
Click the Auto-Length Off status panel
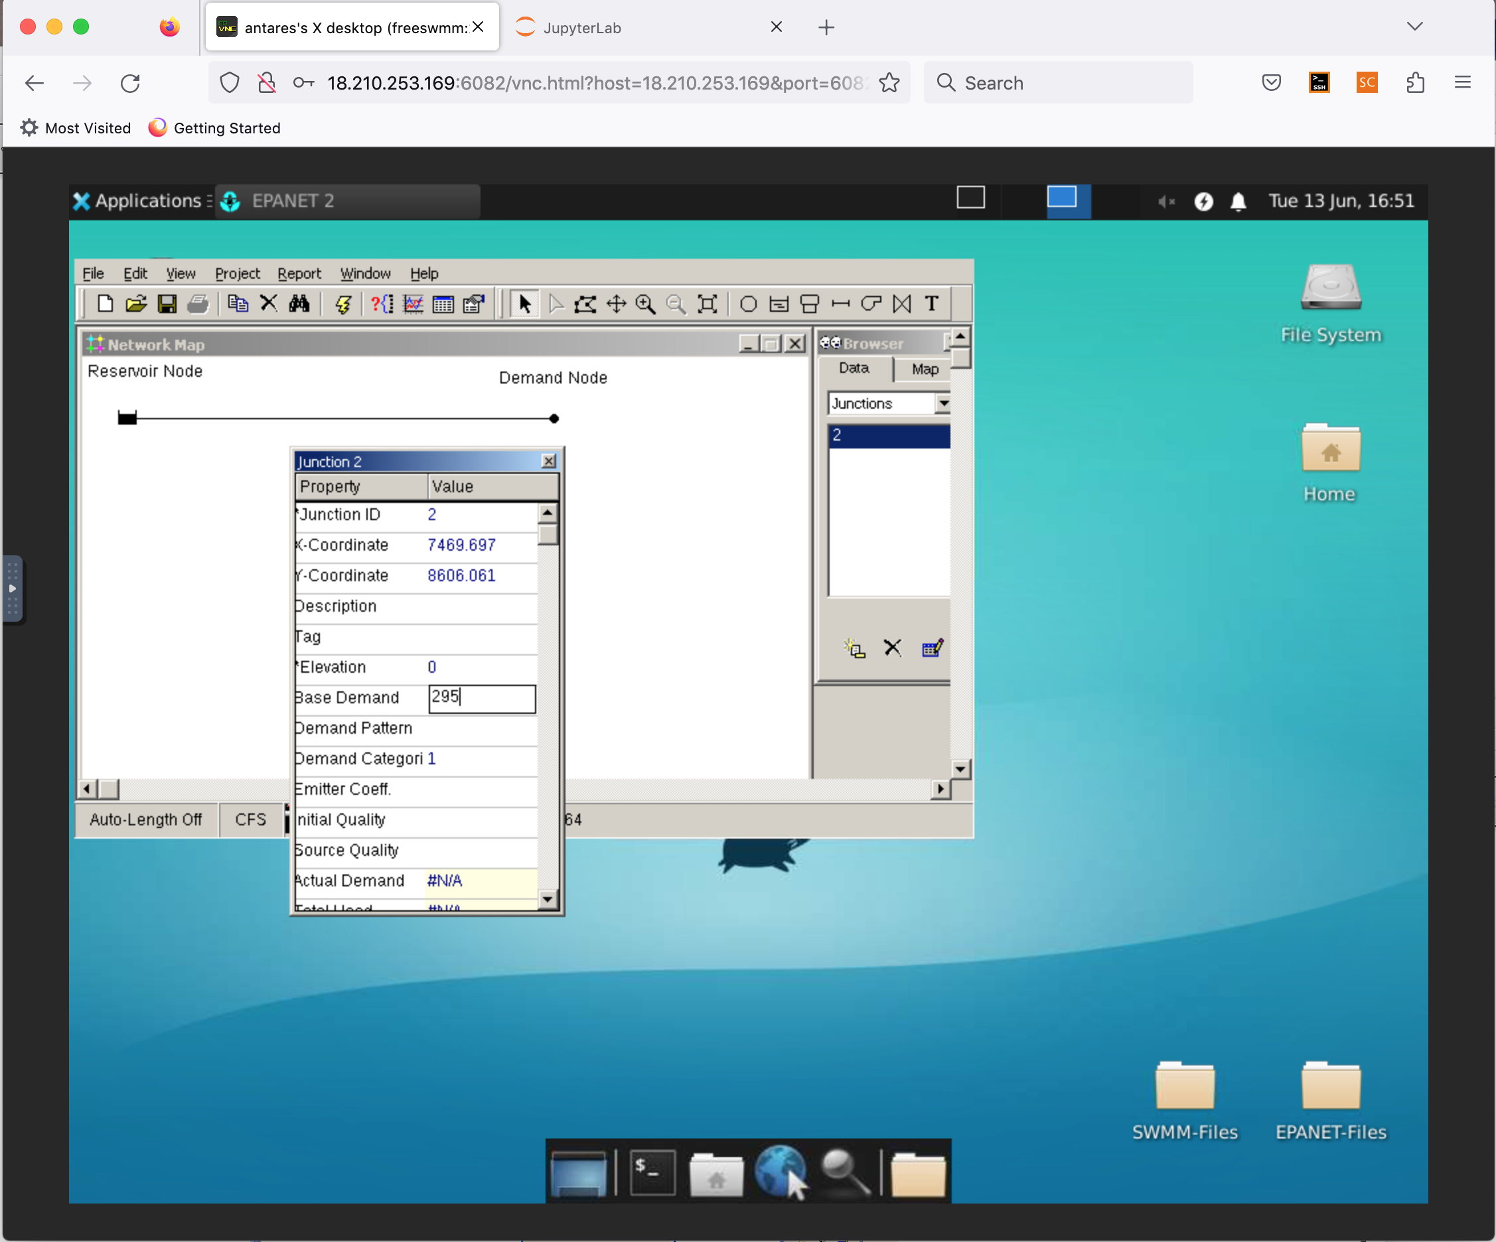click(146, 819)
